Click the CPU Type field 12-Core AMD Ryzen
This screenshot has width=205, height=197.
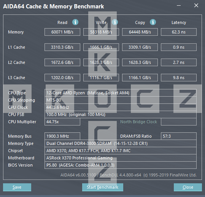tap(121, 93)
